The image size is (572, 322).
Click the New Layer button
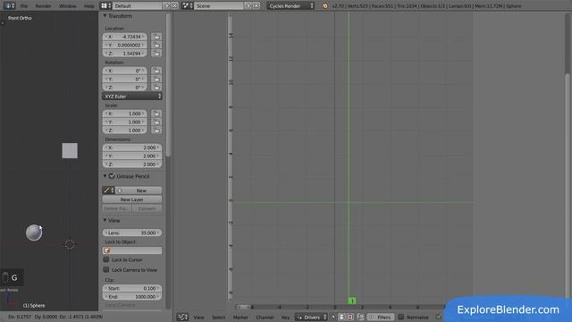point(132,199)
